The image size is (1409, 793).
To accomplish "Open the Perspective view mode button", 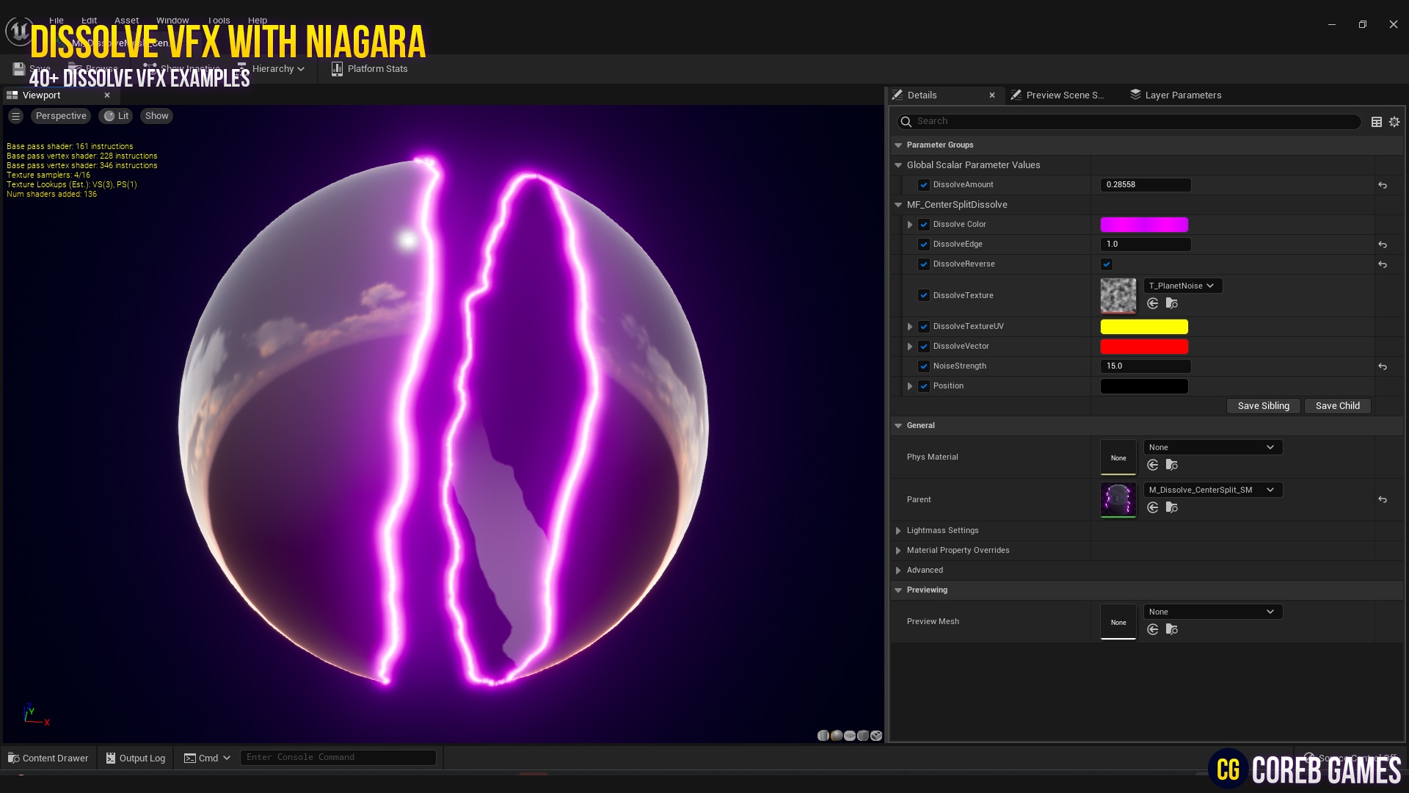I will point(61,116).
